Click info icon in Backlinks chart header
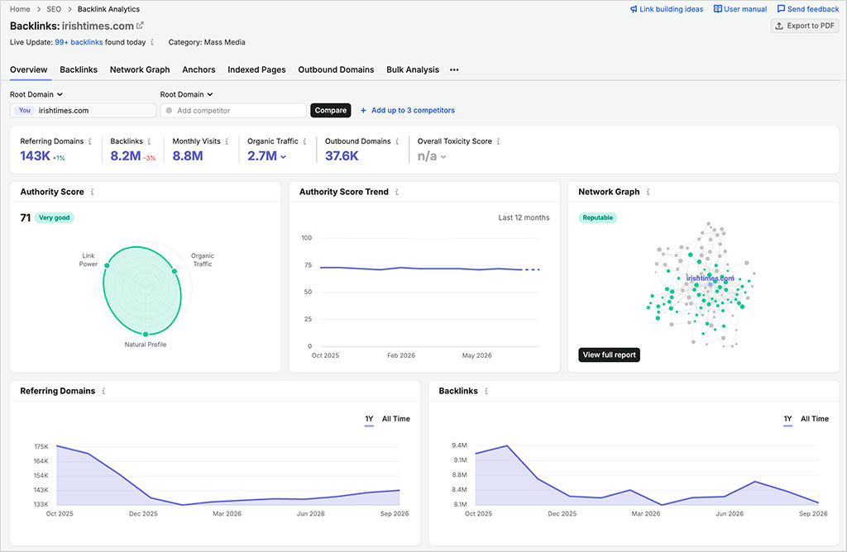Viewport: 847px width, 552px height. [x=486, y=391]
